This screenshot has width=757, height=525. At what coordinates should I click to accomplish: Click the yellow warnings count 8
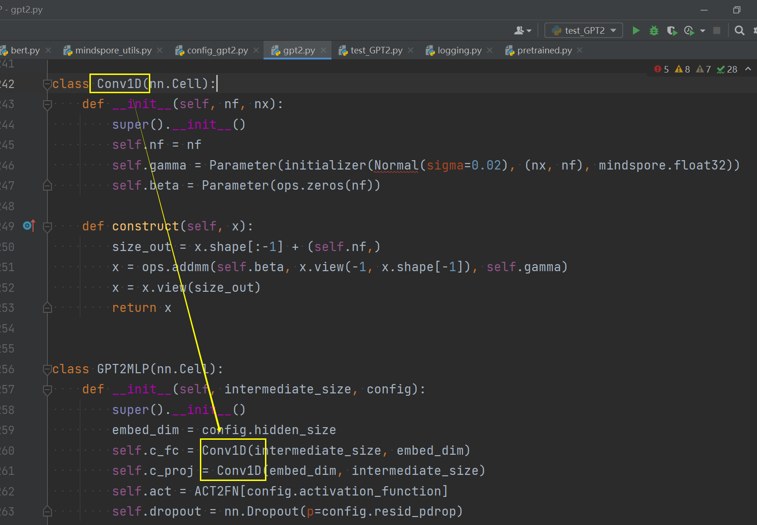click(x=683, y=69)
